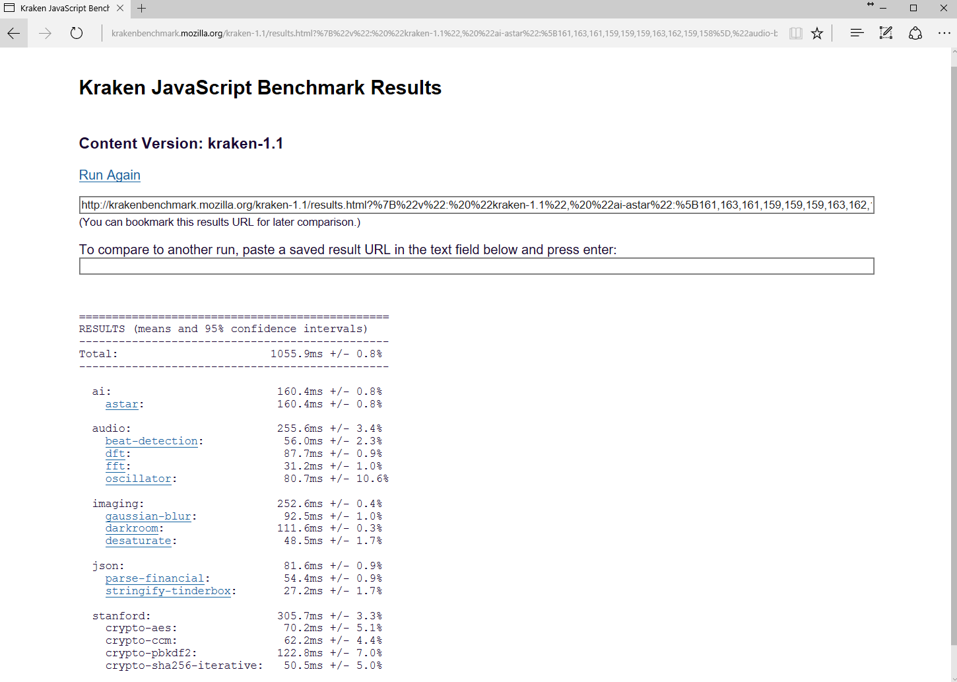This screenshot has height=682, width=957.
Task: Click the imaging category label
Action: [x=118, y=504]
